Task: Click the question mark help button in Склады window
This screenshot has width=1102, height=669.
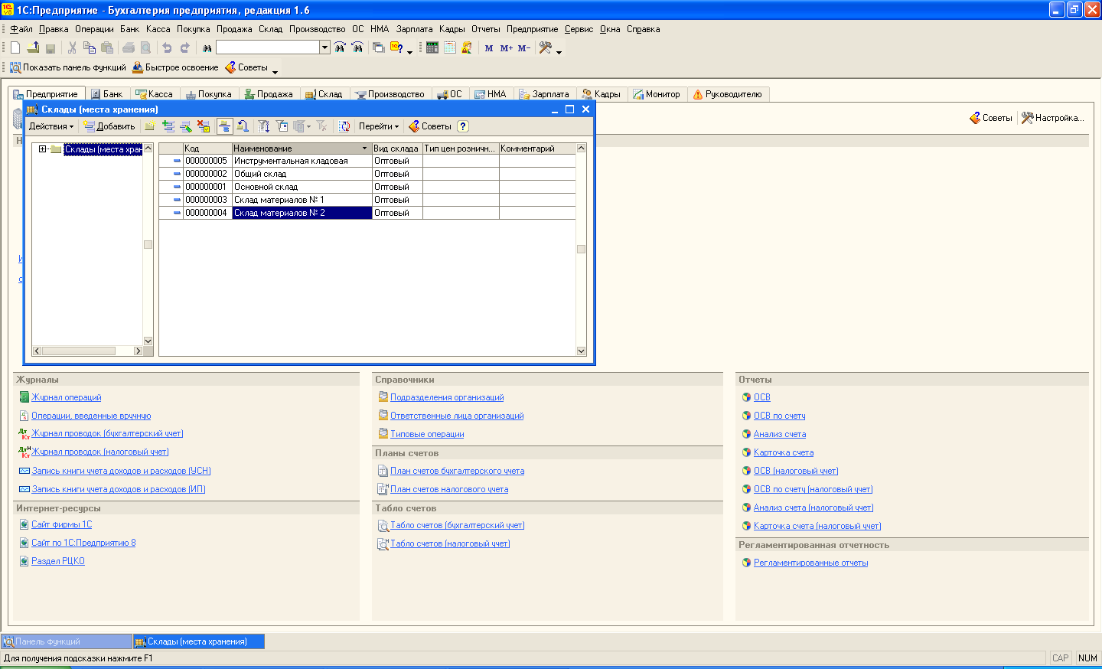Action: (463, 126)
